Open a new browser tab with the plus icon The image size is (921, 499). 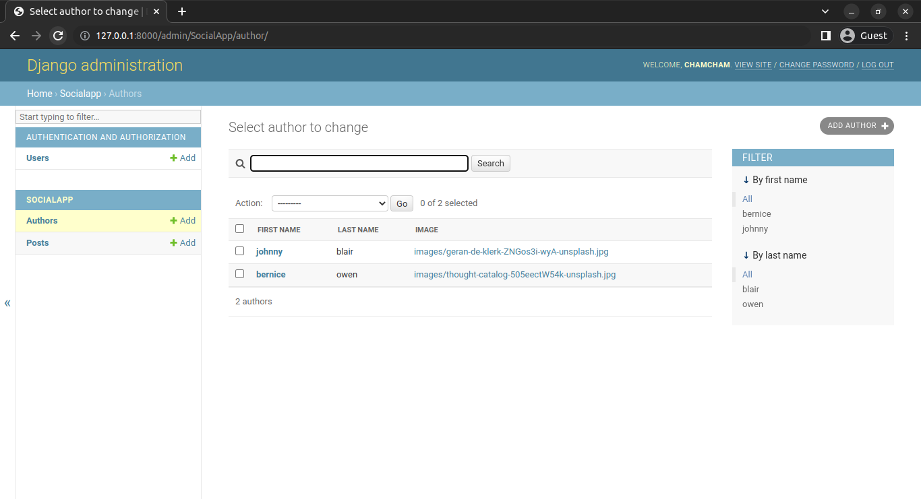(182, 11)
